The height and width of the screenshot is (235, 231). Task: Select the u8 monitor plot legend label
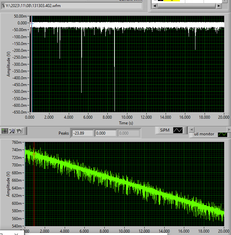coord(204,134)
